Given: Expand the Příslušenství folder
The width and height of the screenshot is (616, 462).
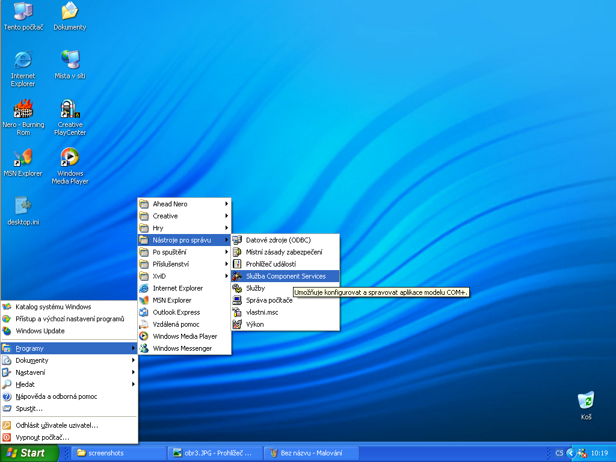Looking at the screenshot, I should pyautogui.click(x=184, y=264).
